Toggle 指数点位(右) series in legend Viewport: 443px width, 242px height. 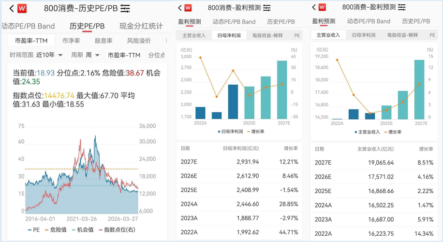pos(117,230)
